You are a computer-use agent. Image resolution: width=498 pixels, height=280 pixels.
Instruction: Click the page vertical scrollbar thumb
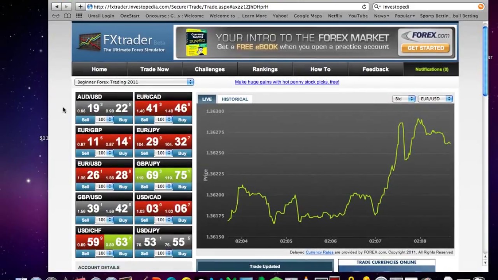point(485,60)
